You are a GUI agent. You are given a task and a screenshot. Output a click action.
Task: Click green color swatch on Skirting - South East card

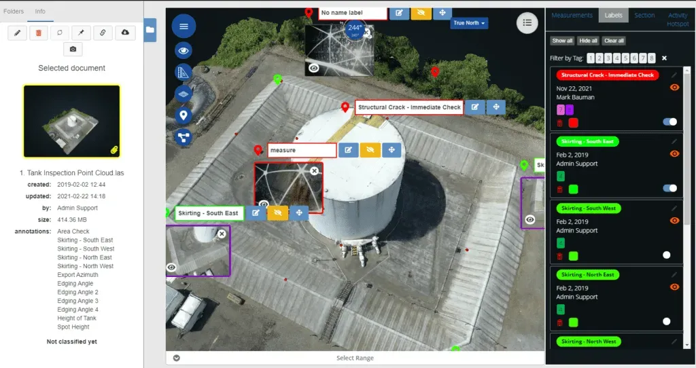click(574, 189)
